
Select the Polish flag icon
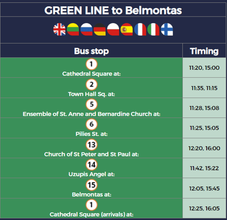tap(113, 29)
